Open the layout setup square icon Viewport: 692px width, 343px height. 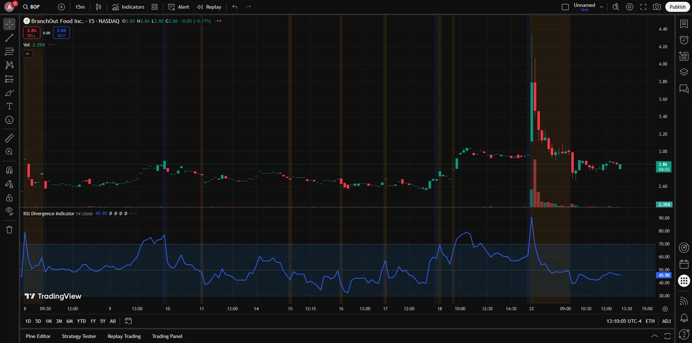pos(565,7)
